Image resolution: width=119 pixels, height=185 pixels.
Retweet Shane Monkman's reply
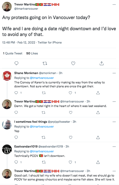44,93
